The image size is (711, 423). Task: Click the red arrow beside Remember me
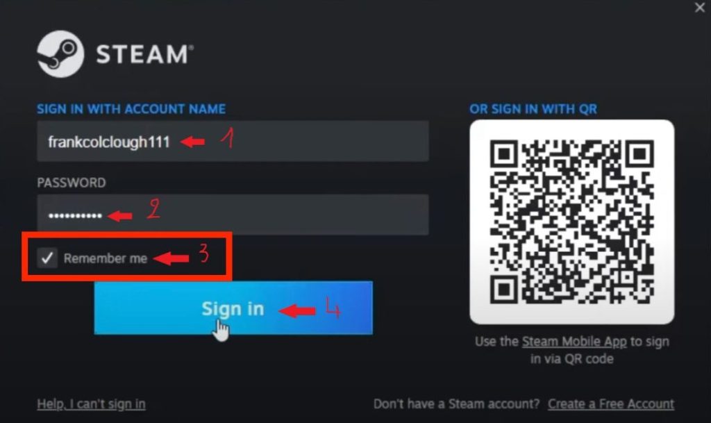pyautogui.click(x=171, y=258)
